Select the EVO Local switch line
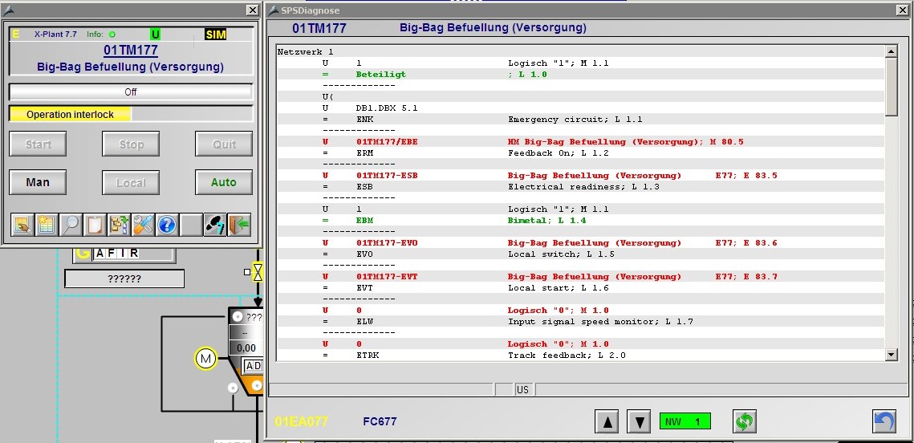The height and width of the screenshot is (443, 914). click(x=581, y=254)
